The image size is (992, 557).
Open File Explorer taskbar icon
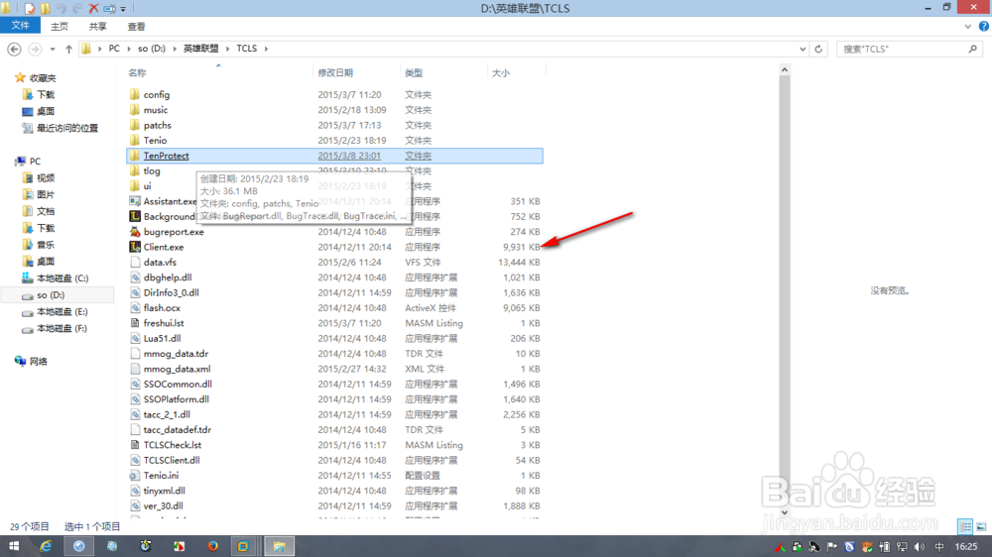pos(279,546)
